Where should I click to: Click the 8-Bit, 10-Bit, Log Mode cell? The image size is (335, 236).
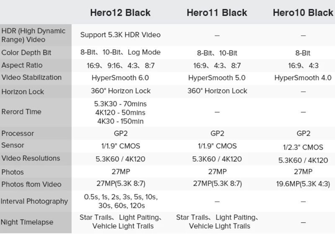120,53
